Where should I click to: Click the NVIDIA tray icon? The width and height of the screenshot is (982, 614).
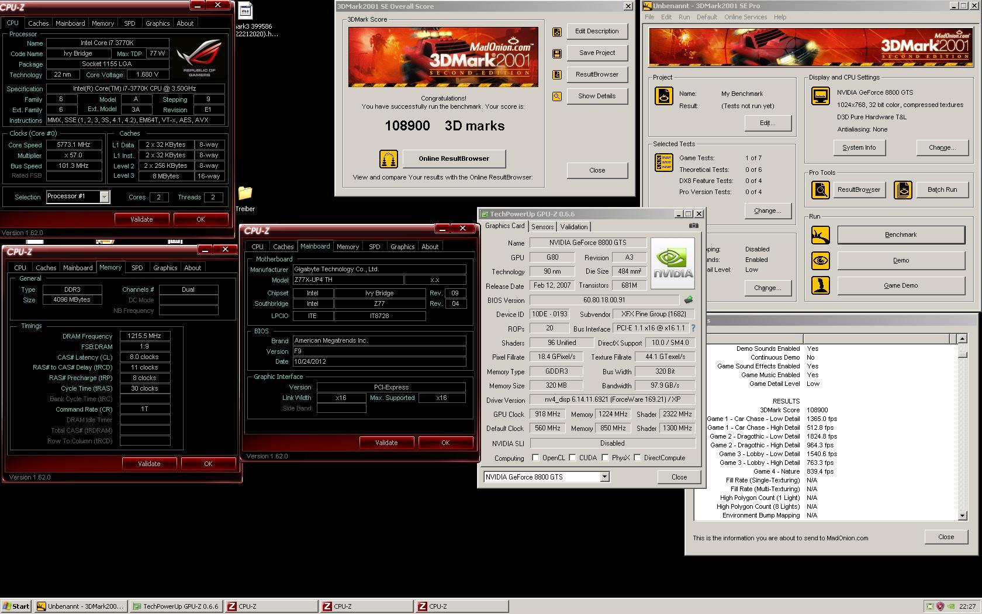[951, 606]
